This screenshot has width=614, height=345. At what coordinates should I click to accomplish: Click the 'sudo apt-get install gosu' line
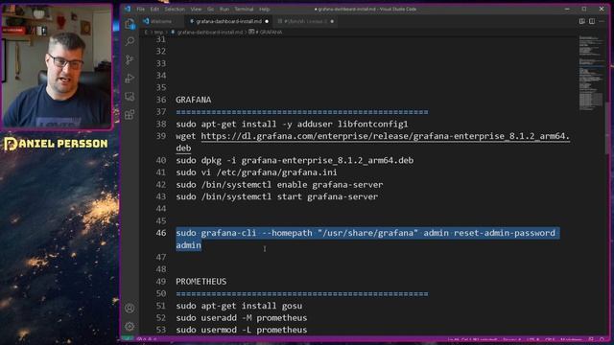click(239, 306)
